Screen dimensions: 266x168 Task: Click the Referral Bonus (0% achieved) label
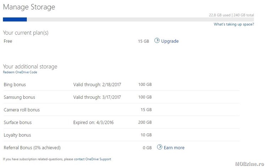pos(32,147)
